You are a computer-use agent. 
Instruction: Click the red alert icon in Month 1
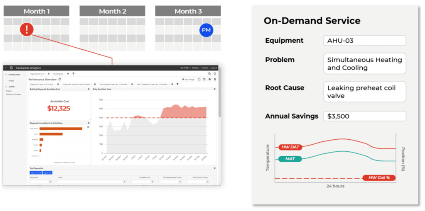(x=27, y=29)
